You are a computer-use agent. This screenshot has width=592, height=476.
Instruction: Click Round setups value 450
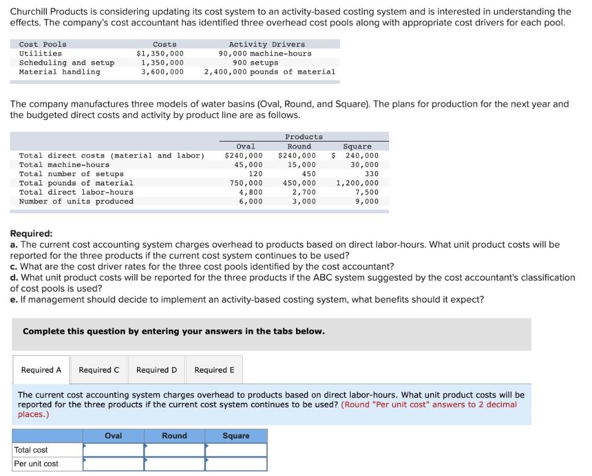[309, 174]
